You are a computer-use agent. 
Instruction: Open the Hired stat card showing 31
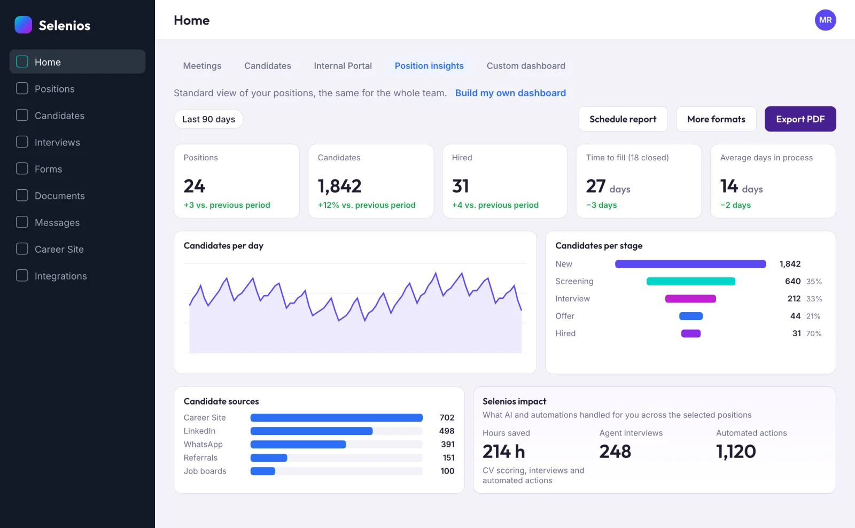pyautogui.click(x=505, y=181)
